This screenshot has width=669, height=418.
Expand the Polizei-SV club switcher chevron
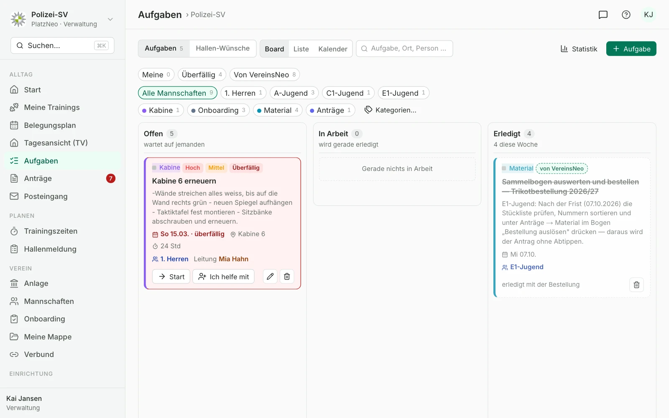[x=110, y=19]
